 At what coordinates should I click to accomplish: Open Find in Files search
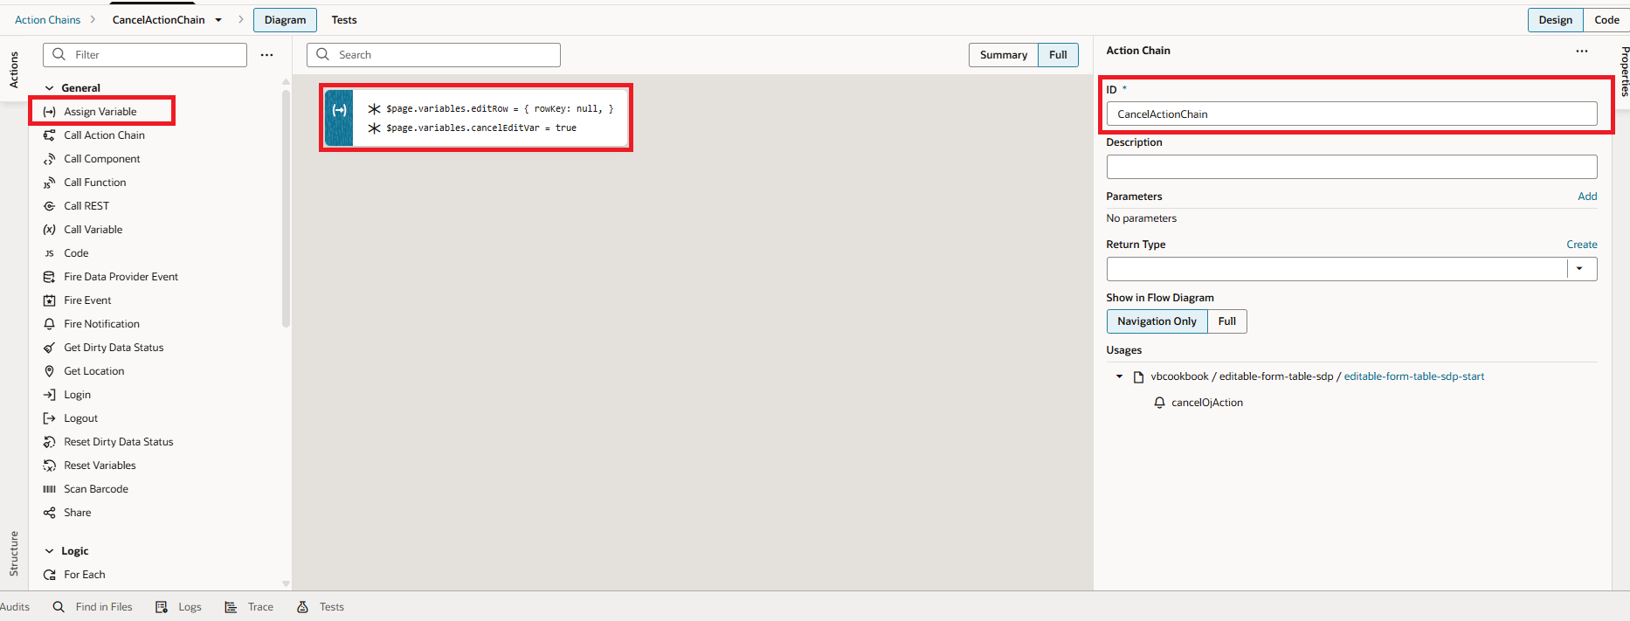[93, 607]
